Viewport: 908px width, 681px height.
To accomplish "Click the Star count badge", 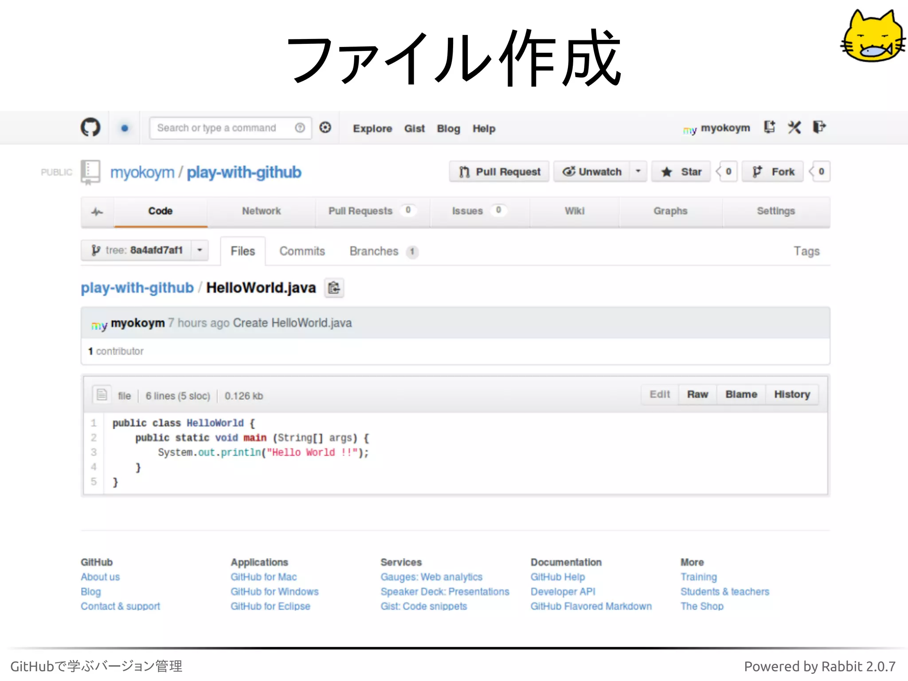I will [727, 172].
